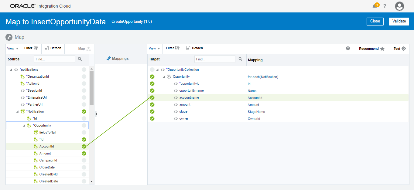Click the Test gear icon

pos(404,49)
